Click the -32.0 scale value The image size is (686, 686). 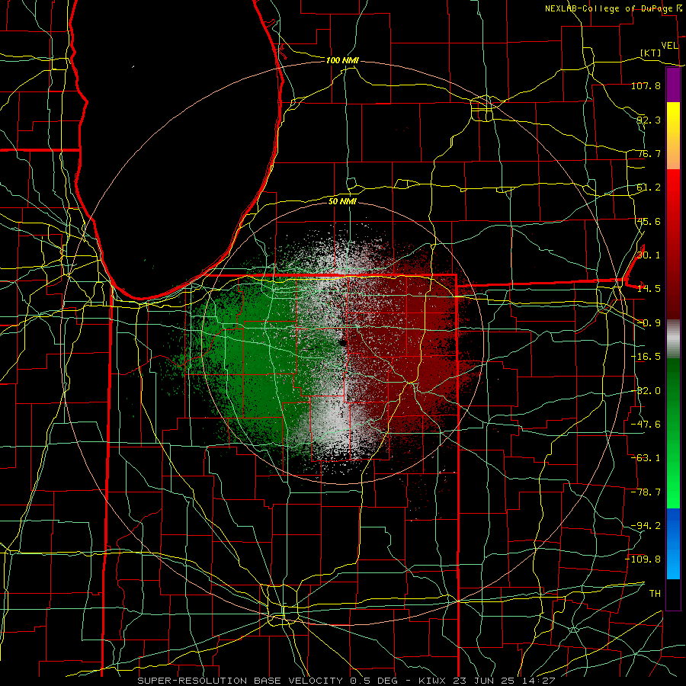tap(646, 390)
